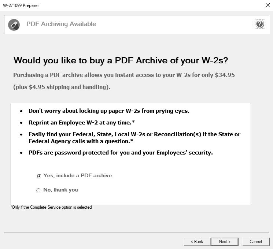Click the 'Easily find your Federal, State' bullet
The width and height of the screenshot is (273, 249).
click(134, 138)
